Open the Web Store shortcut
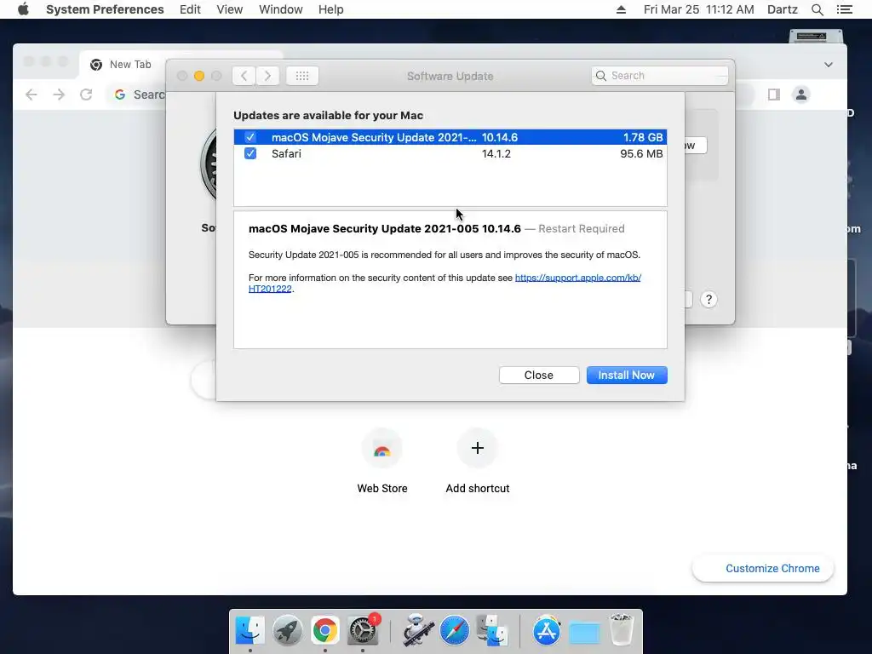Screen dimensions: 872x654 coord(382,461)
